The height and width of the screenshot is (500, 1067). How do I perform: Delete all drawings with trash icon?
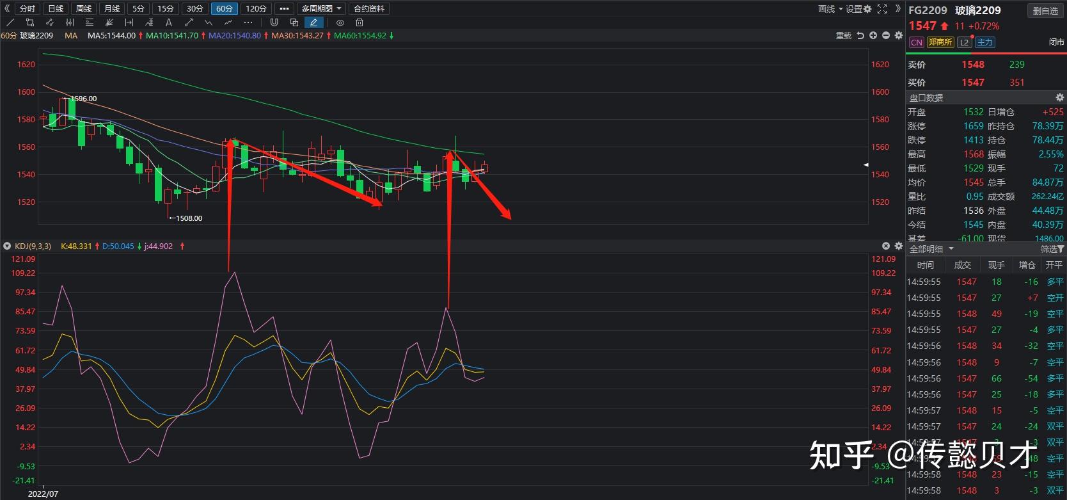coord(360,22)
